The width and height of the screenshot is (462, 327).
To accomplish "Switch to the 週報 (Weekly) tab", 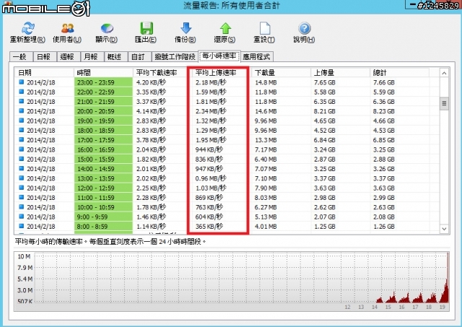I will pyautogui.click(x=68, y=56).
